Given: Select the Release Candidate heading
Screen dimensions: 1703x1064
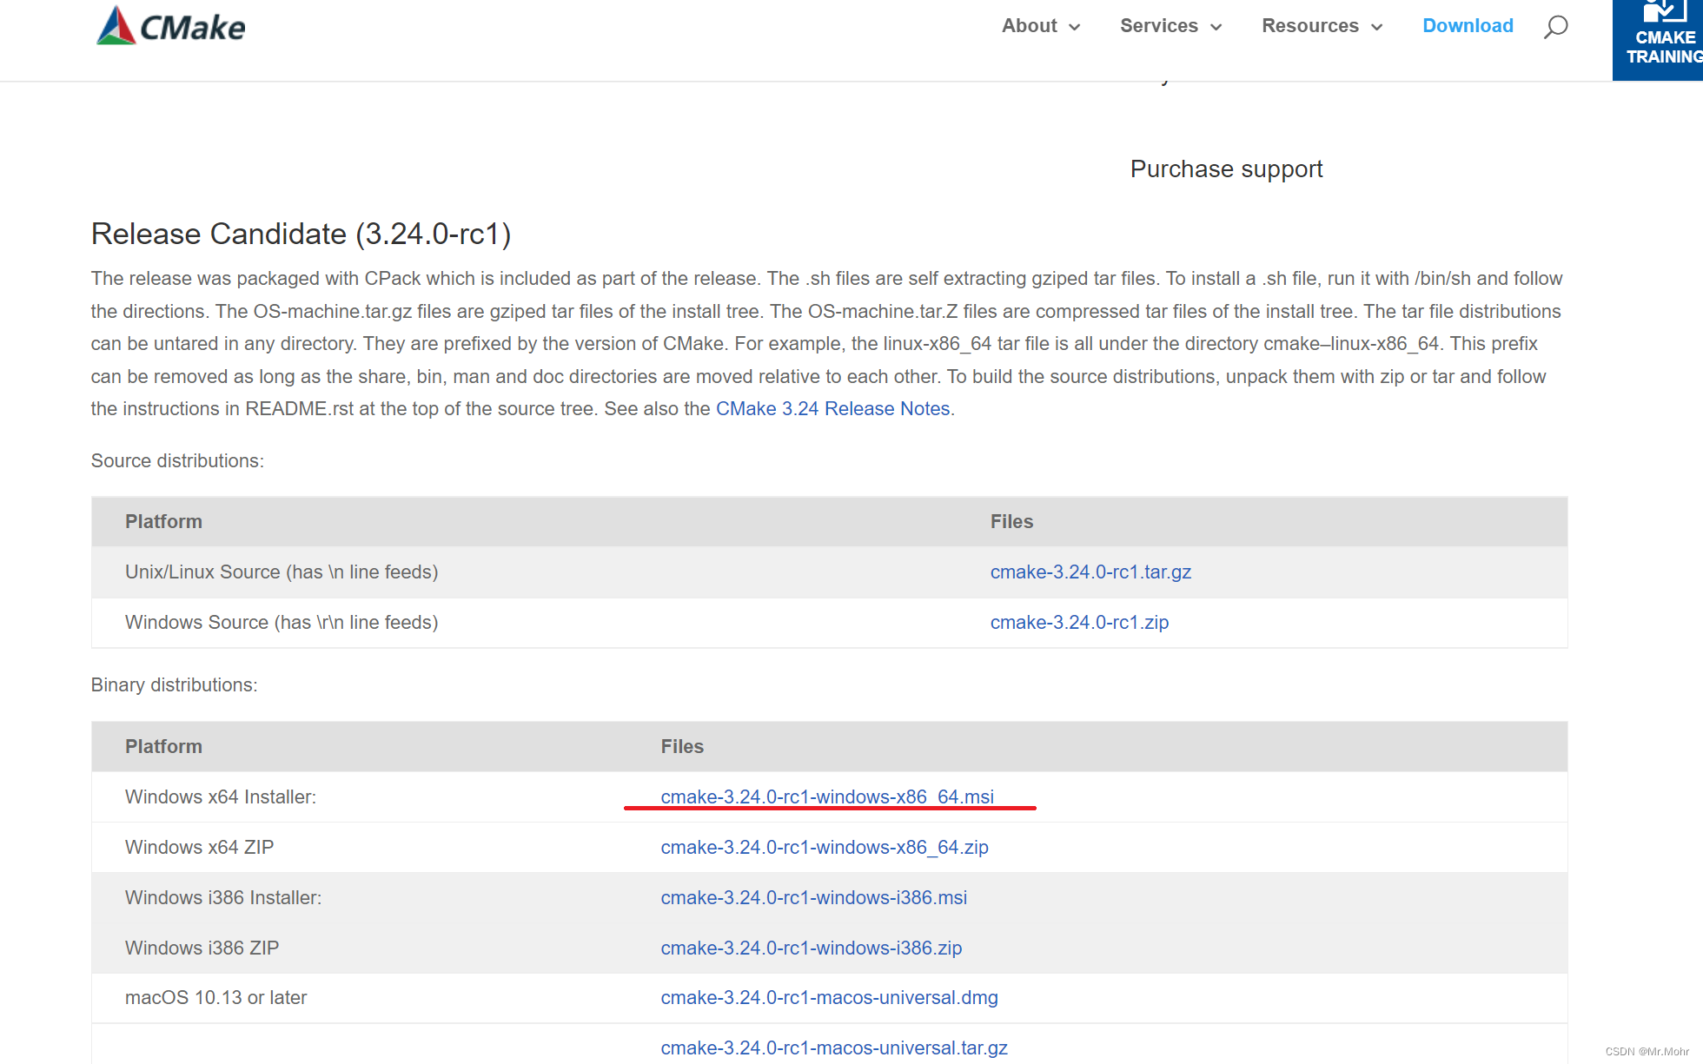Looking at the screenshot, I should [302, 234].
